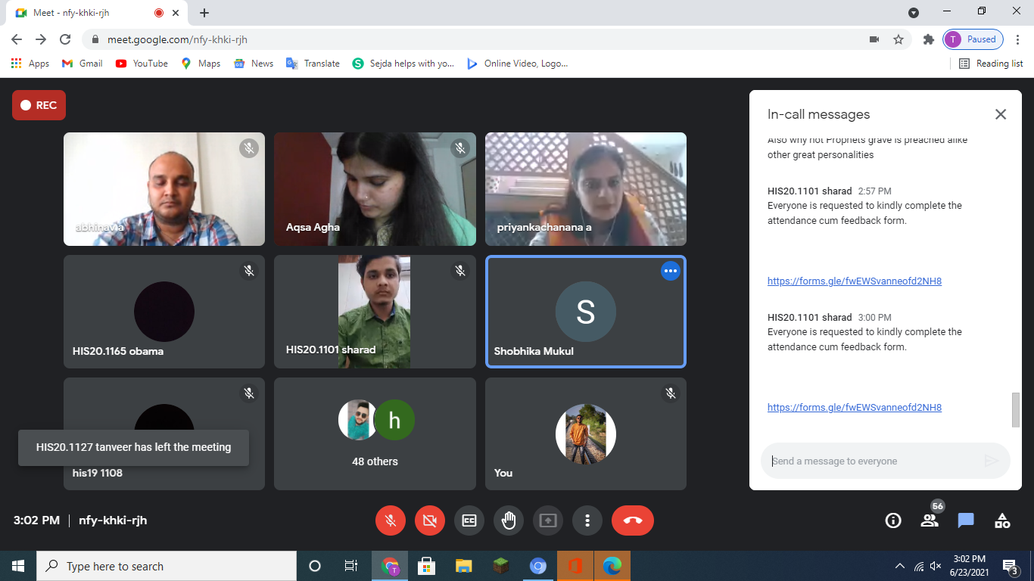Open meeting details info icon
Screen dimensions: 1034x581
pyautogui.click(x=893, y=520)
